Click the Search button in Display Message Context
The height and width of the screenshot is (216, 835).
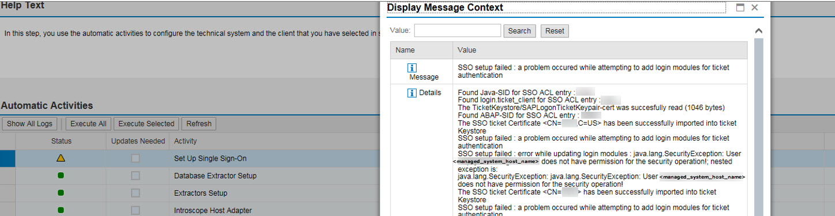pos(519,31)
